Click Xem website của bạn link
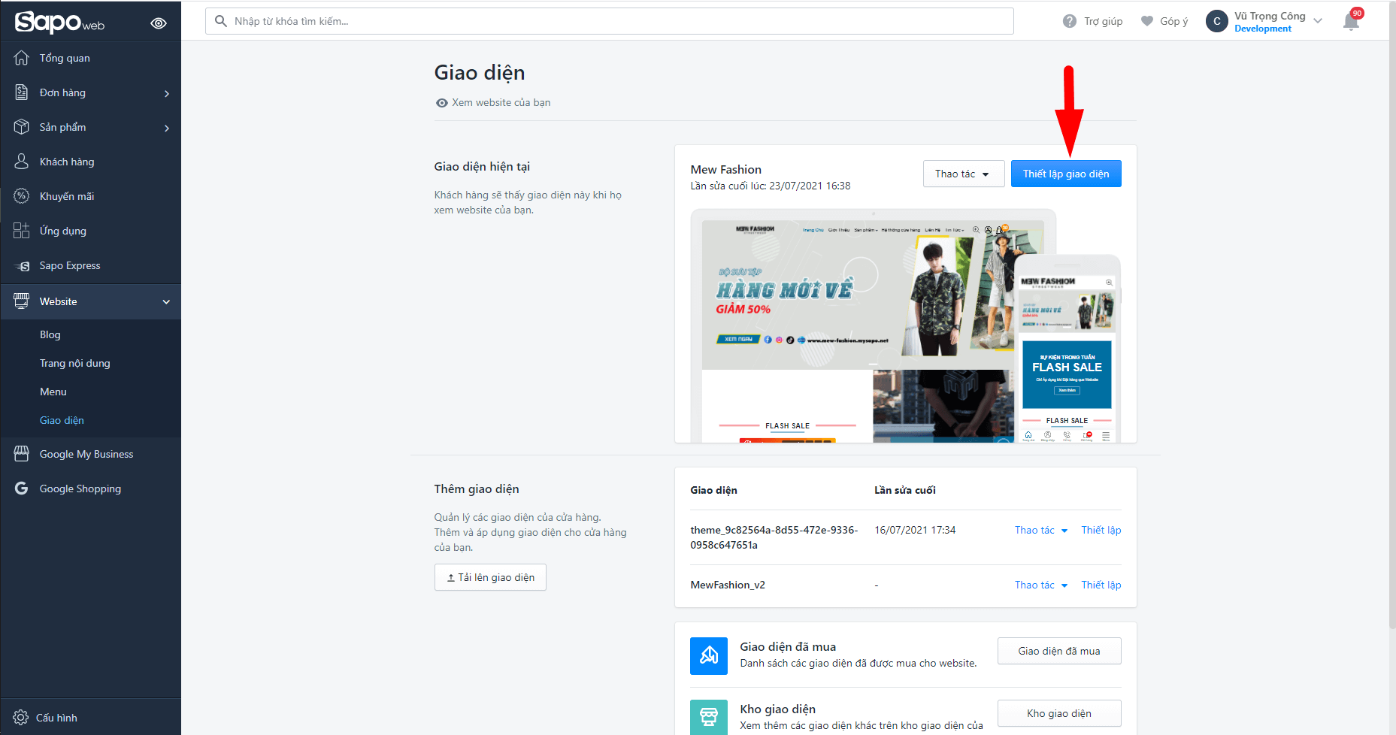This screenshot has width=1396, height=735. click(x=501, y=103)
